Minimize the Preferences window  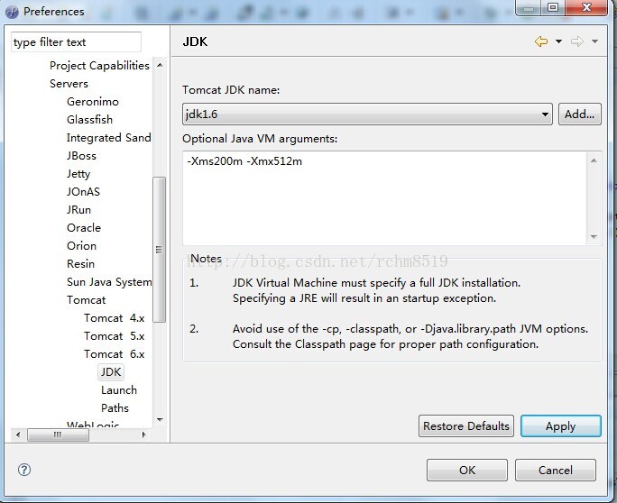[529, 7]
